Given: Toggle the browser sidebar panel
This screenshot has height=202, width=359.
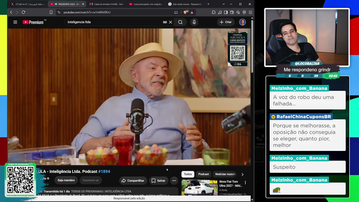Looking at the screenshot, I should point(226,12).
